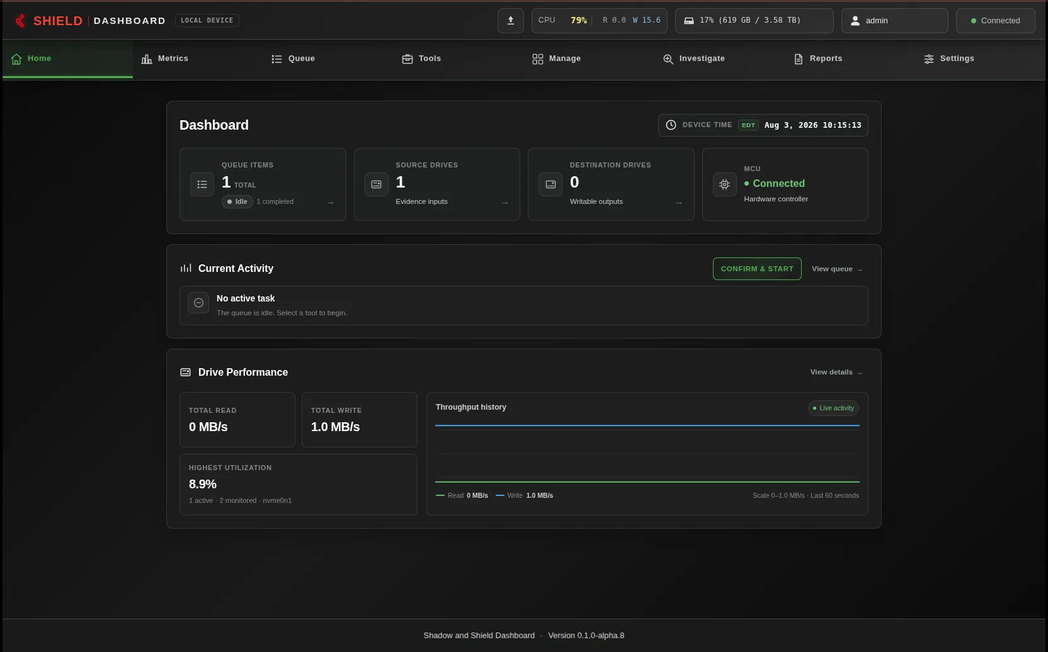Click the CONFIRM & START button

pyautogui.click(x=757, y=269)
